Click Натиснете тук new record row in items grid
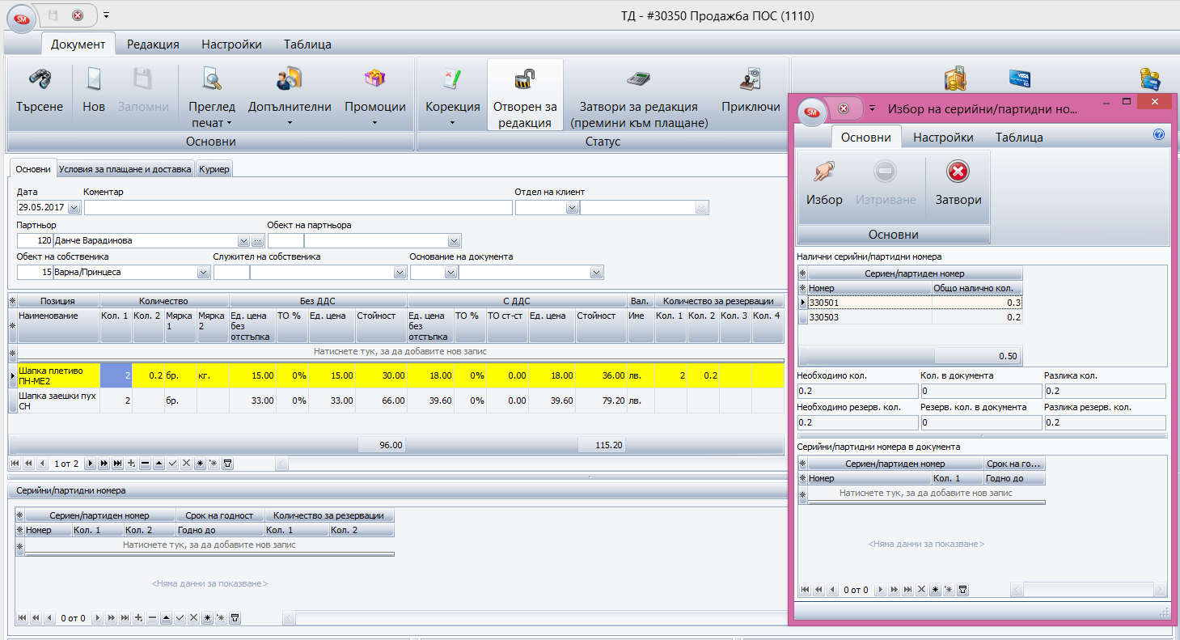The height and width of the screenshot is (640, 1180). point(400,351)
